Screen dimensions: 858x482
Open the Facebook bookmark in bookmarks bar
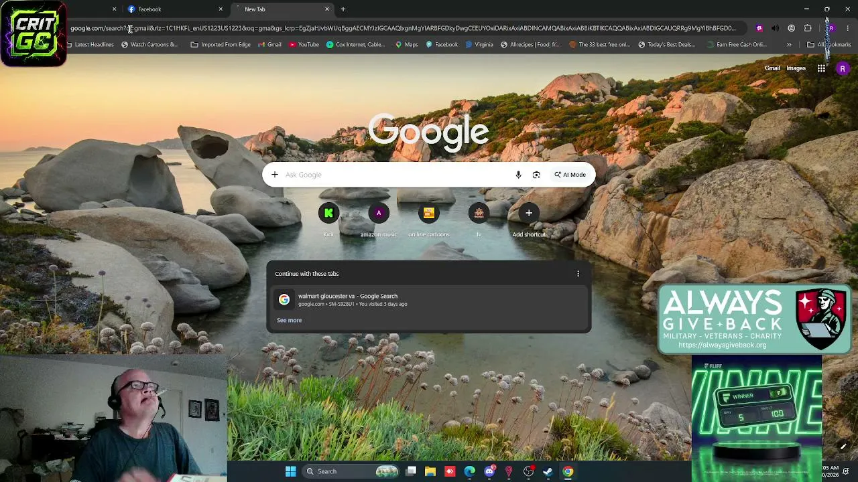pyautogui.click(x=442, y=45)
